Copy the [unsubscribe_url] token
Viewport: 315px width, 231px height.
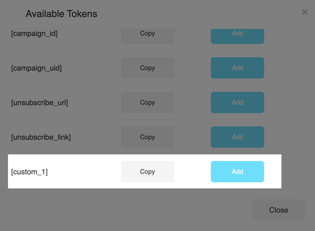point(147,102)
